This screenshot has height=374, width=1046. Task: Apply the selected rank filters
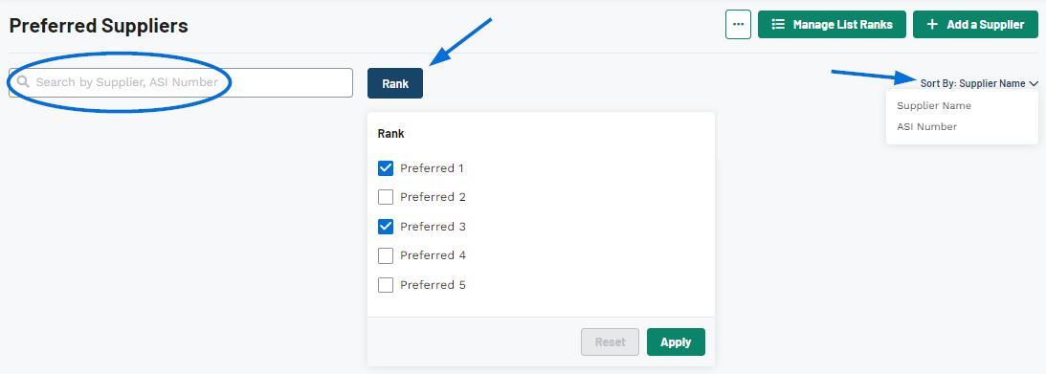[x=676, y=342]
